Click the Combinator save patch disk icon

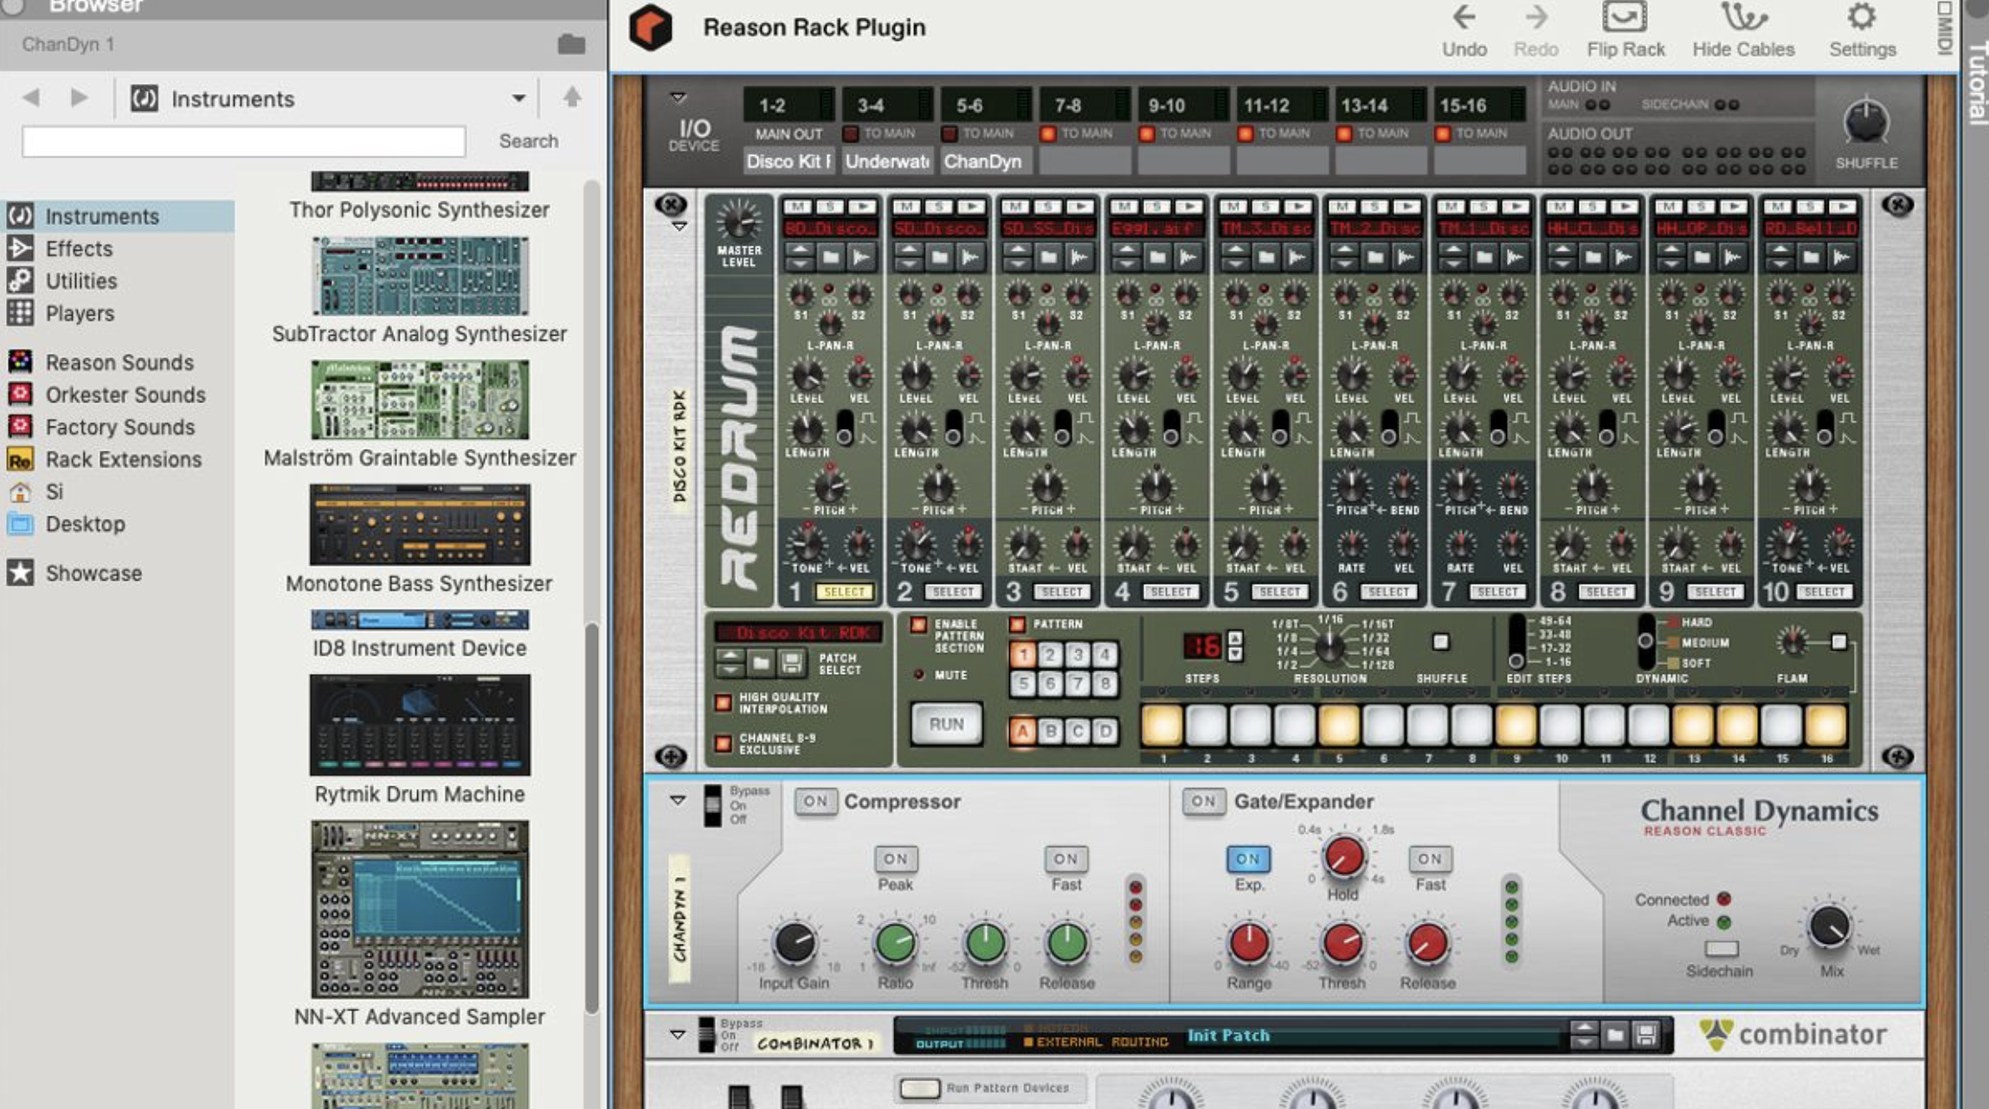(1645, 1035)
